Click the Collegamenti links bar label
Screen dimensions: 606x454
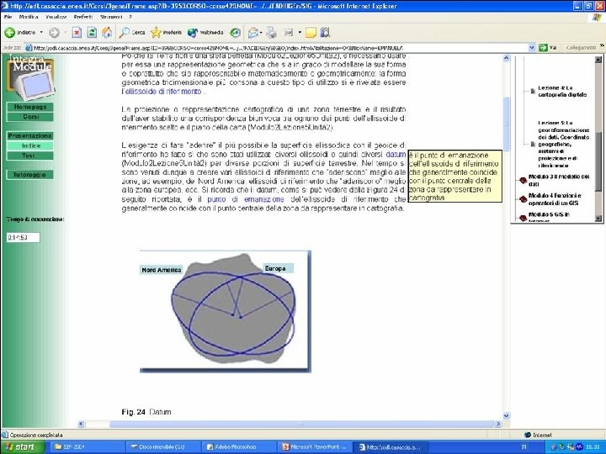pos(581,48)
